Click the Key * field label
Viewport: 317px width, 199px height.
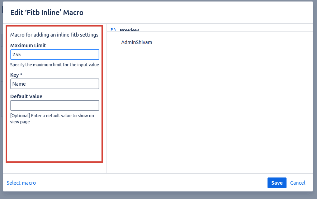pyautogui.click(x=16, y=75)
